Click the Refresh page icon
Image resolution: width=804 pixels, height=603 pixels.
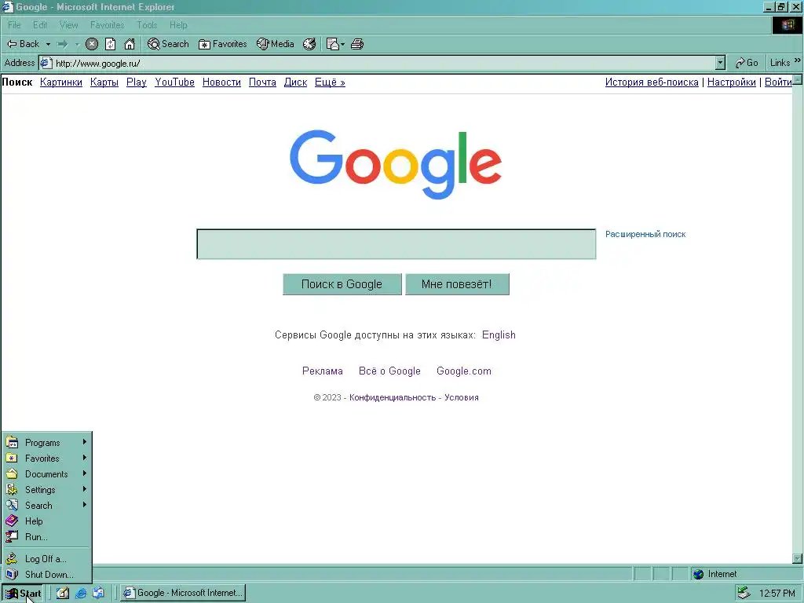110,44
